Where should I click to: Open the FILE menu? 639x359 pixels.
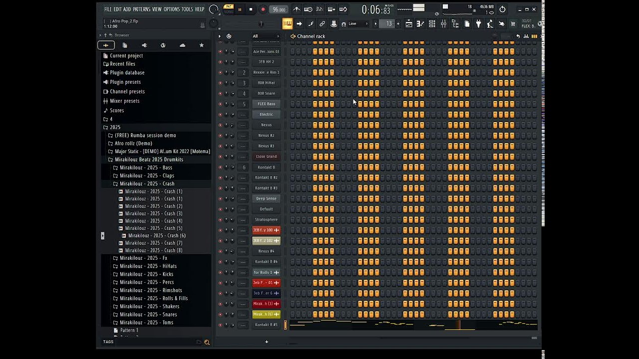108,9
